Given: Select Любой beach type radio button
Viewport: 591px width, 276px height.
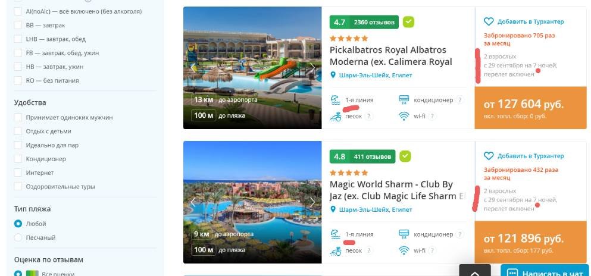Looking at the screenshot, I should (x=18, y=224).
